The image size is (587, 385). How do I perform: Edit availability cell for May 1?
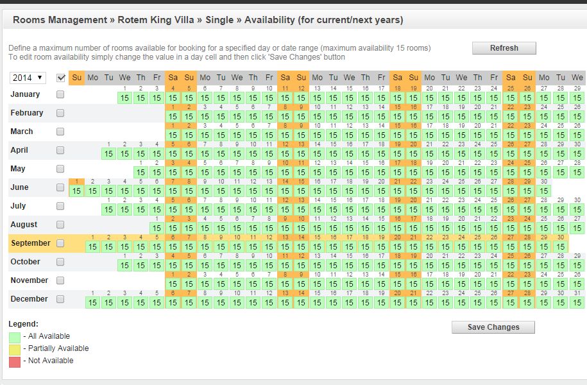(x=140, y=172)
